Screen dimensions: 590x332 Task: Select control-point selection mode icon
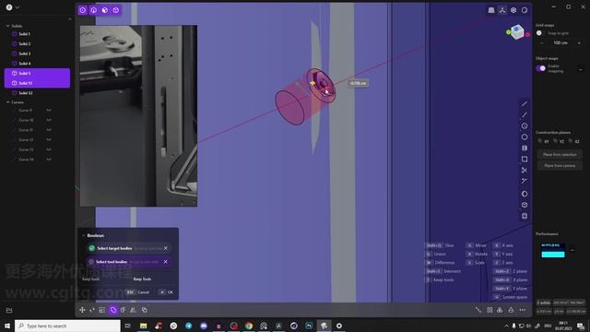click(83, 10)
